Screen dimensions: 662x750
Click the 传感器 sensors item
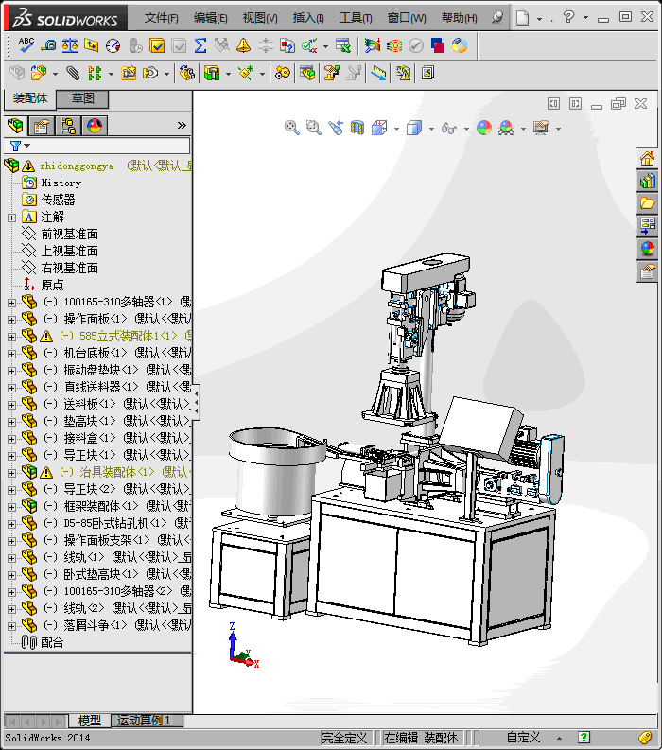coord(59,200)
